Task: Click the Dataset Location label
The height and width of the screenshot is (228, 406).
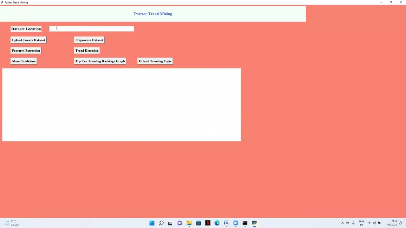Action: tap(26, 29)
